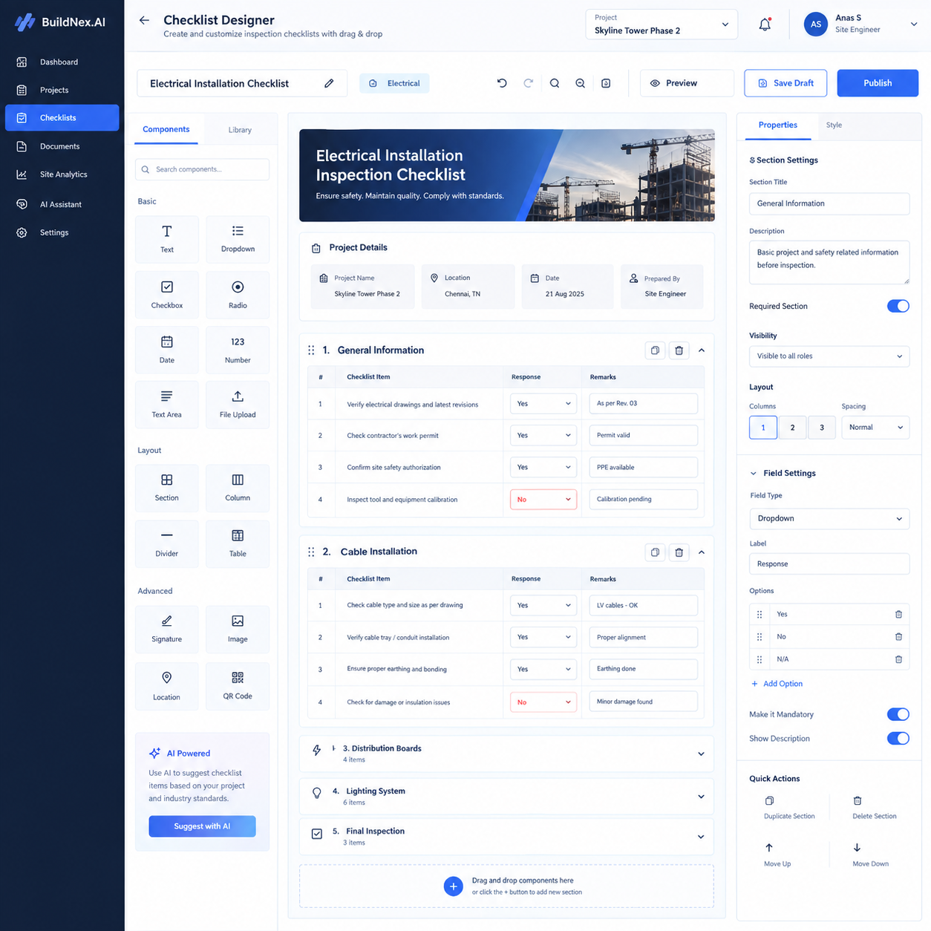
Task: Toggle the Show Description switch
Action: 898,738
